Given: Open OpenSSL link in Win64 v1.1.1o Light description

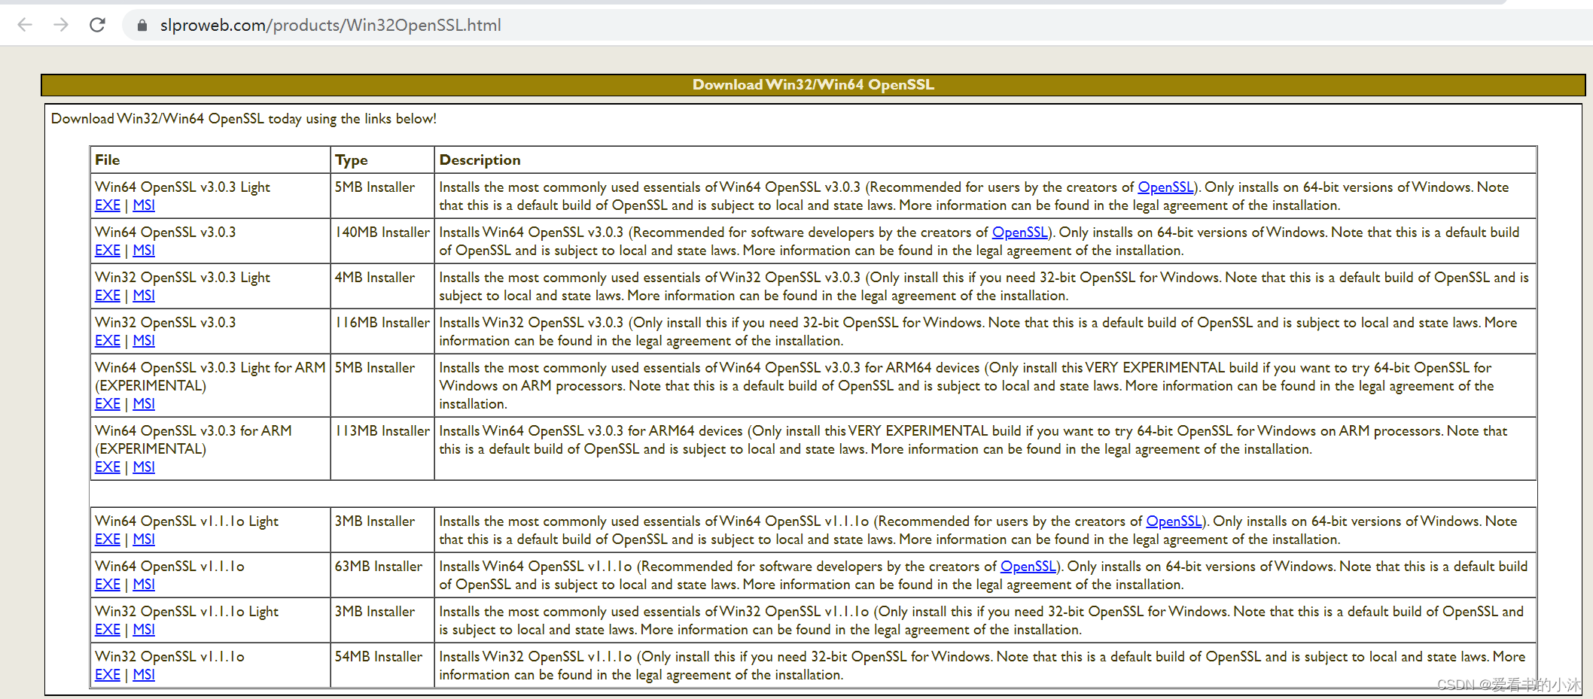Looking at the screenshot, I should pyautogui.click(x=1174, y=521).
